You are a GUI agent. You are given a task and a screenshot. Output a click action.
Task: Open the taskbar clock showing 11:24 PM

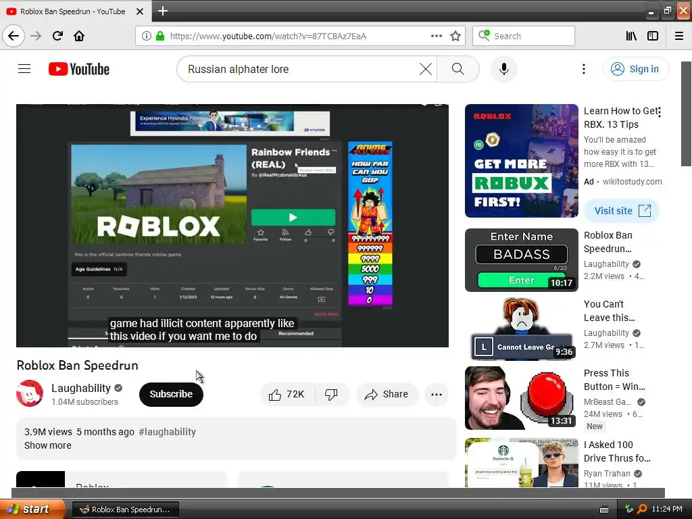667,509
